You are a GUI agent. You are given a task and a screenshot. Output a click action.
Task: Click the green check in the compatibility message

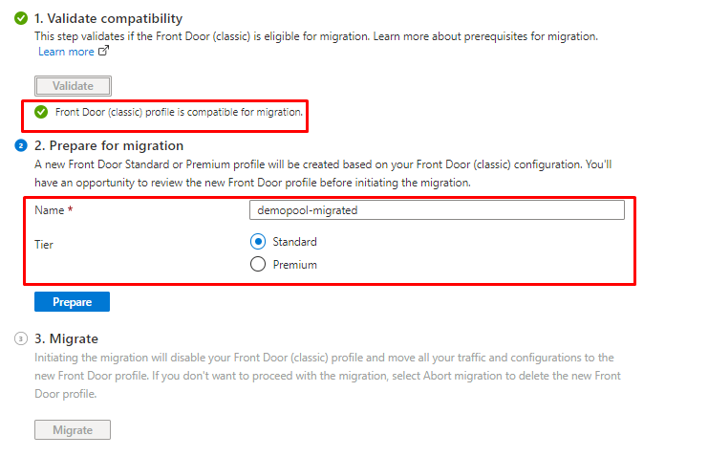[x=41, y=113]
